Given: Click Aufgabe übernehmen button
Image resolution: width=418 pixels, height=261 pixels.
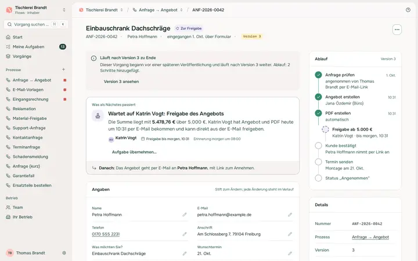Looking at the screenshot, I should pyautogui.click(x=134, y=152).
